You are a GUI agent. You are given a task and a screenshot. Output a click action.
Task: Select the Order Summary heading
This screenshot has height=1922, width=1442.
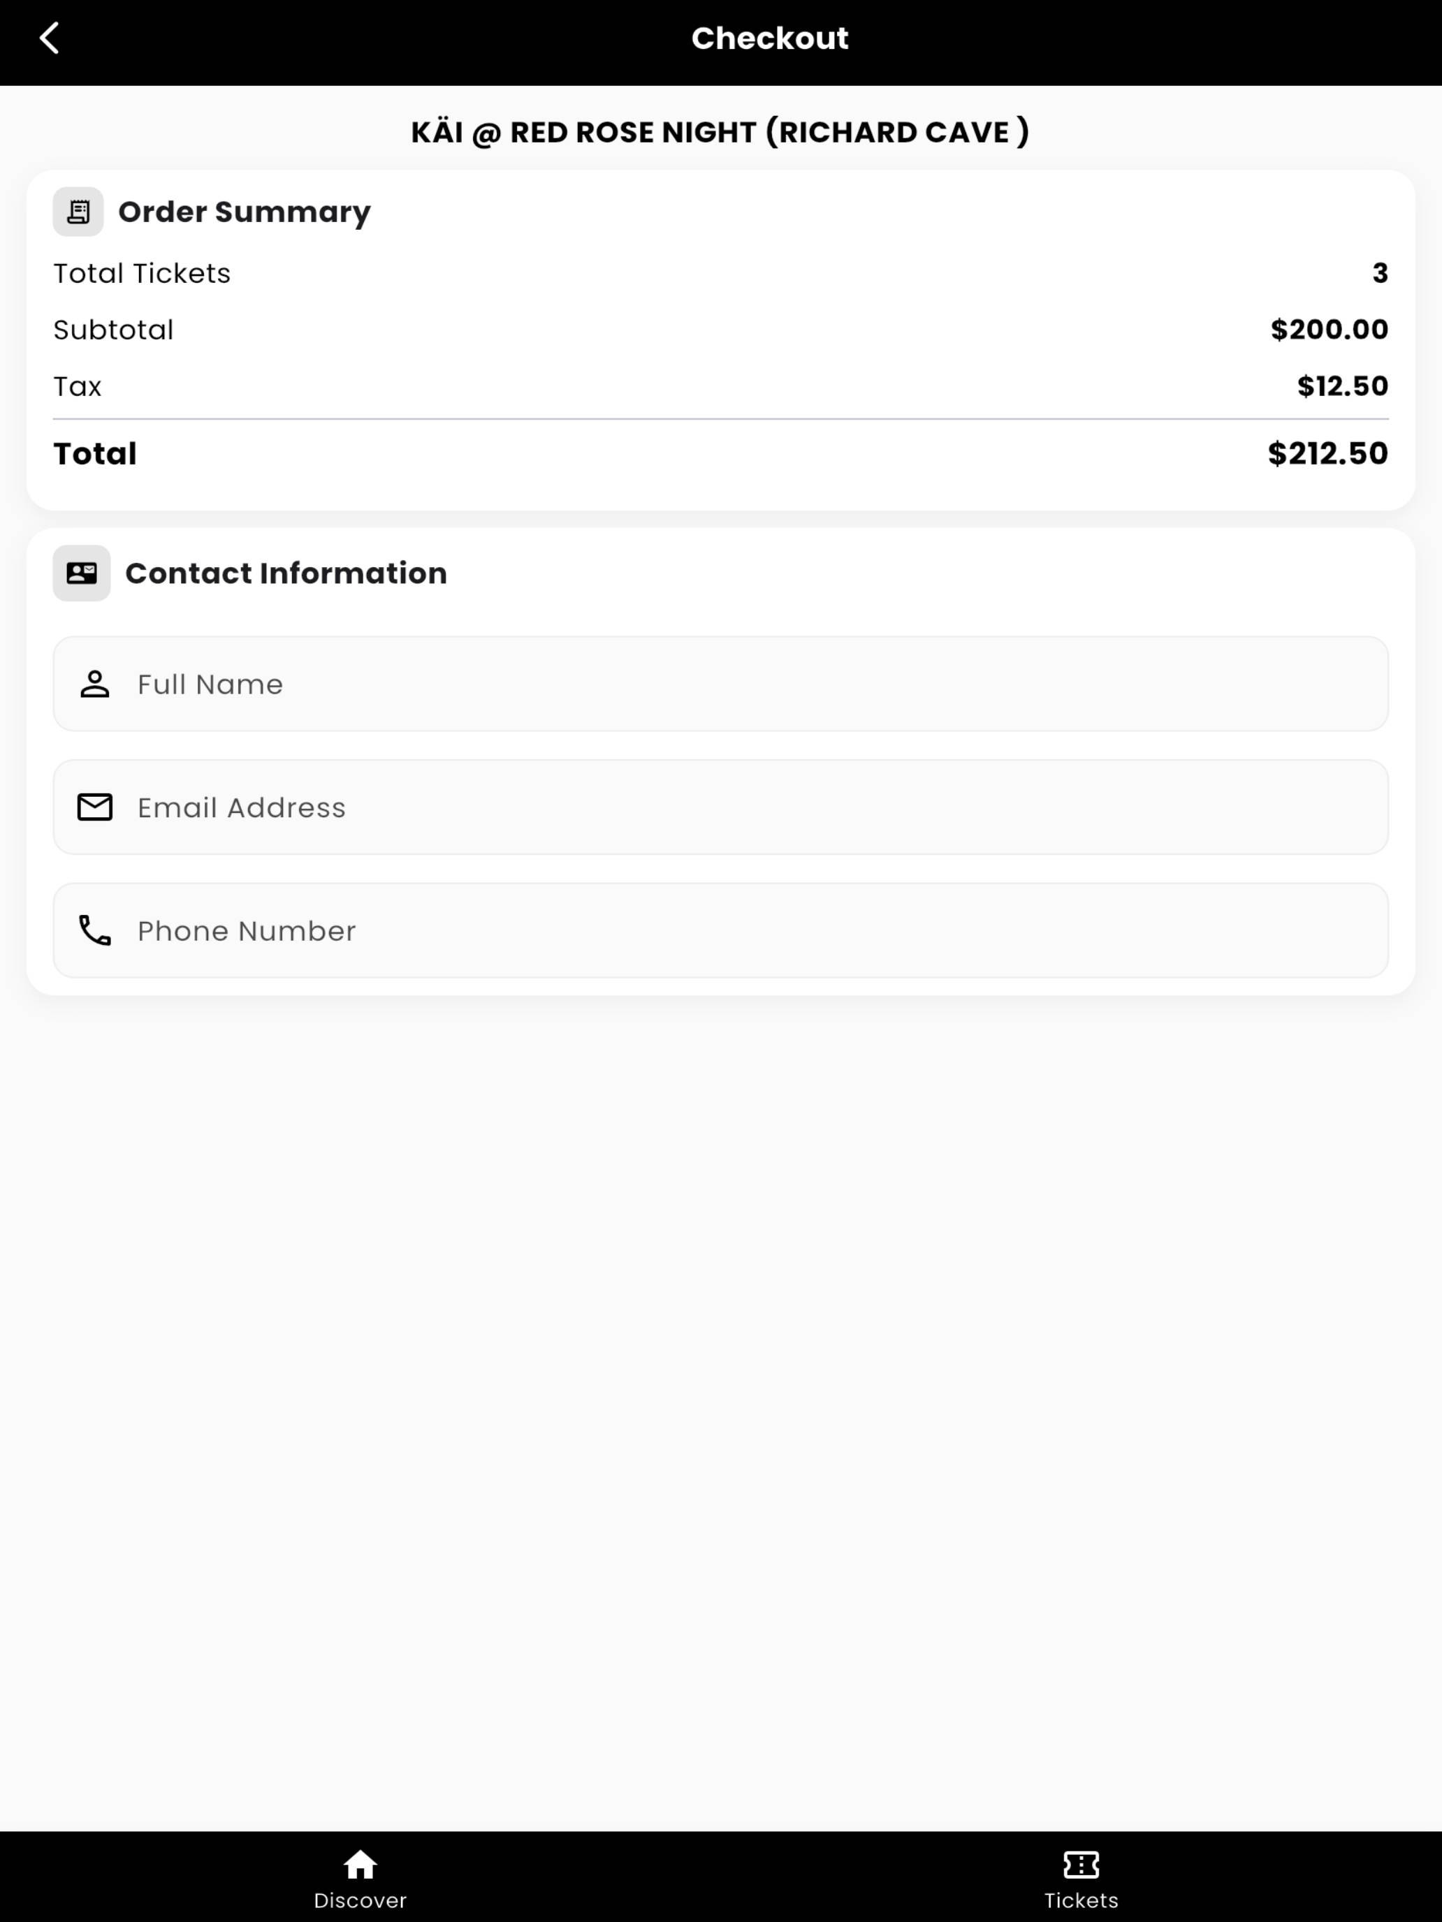click(245, 212)
